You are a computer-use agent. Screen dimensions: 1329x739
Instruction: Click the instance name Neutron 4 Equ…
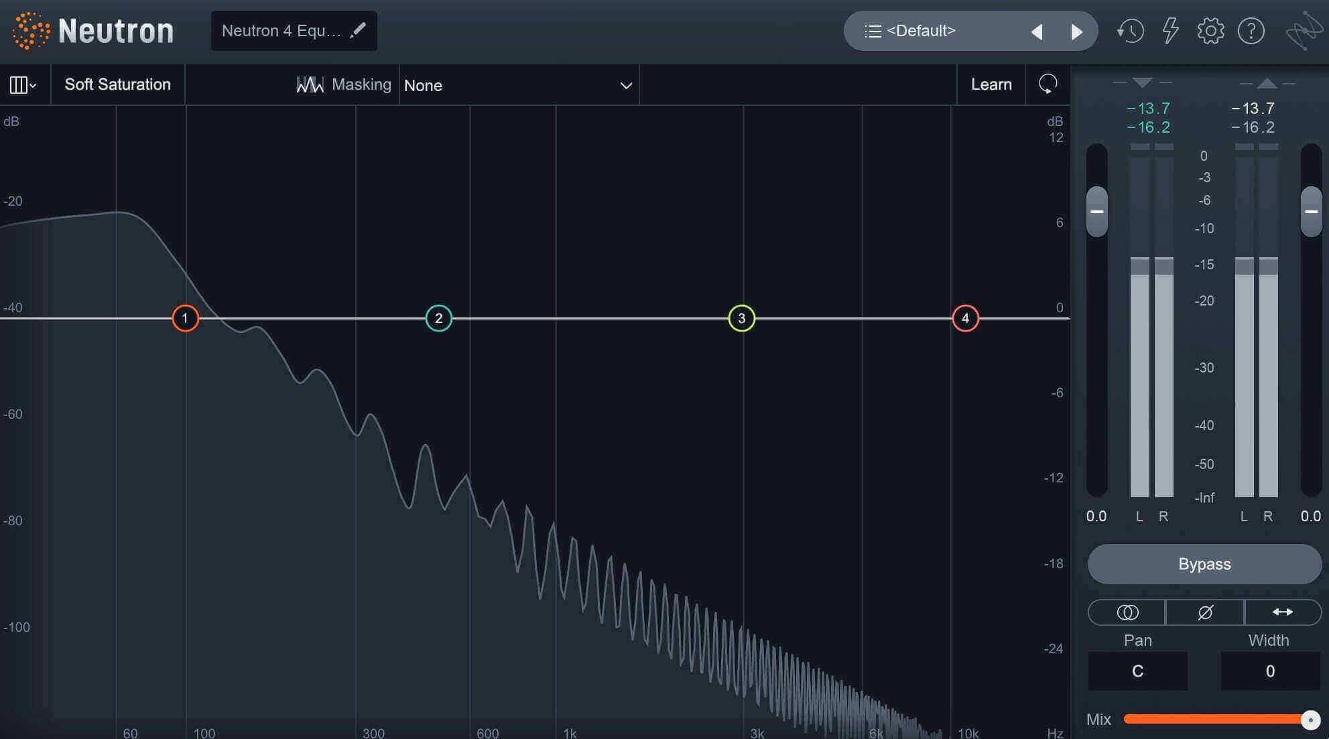(281, 31)
